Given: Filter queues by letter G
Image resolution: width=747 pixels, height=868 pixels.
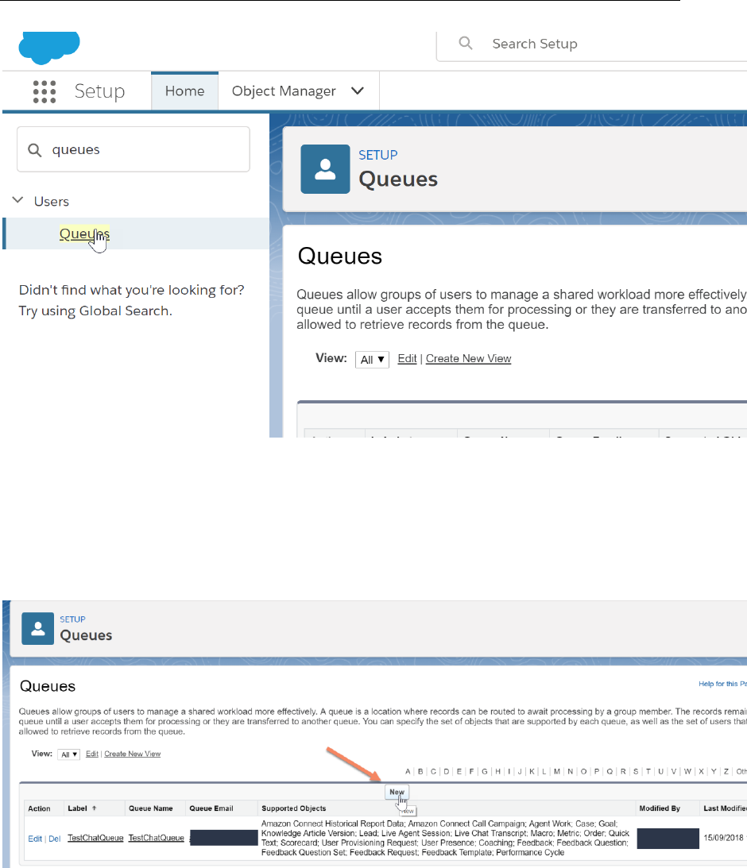Looking at the screenshot, I should coord(485,771).
